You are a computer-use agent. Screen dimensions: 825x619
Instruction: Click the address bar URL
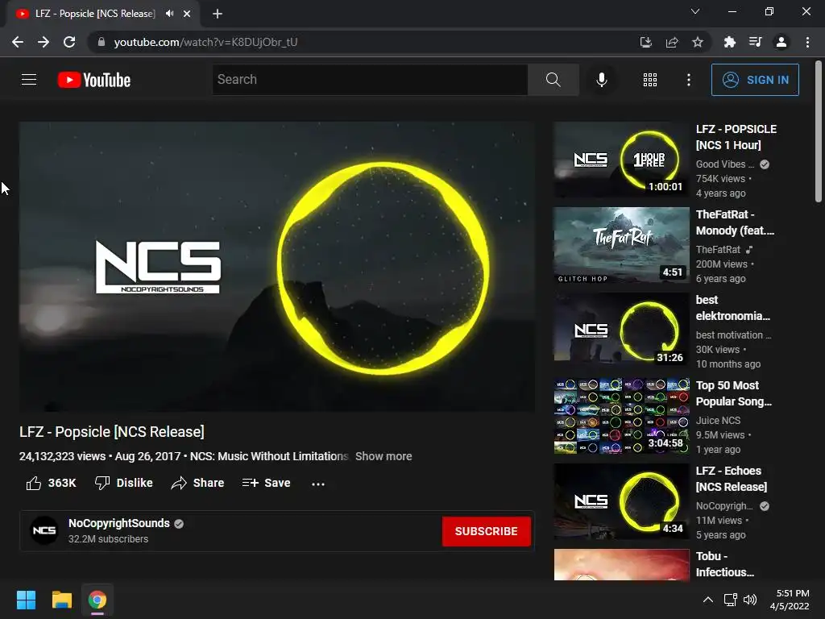205,42
